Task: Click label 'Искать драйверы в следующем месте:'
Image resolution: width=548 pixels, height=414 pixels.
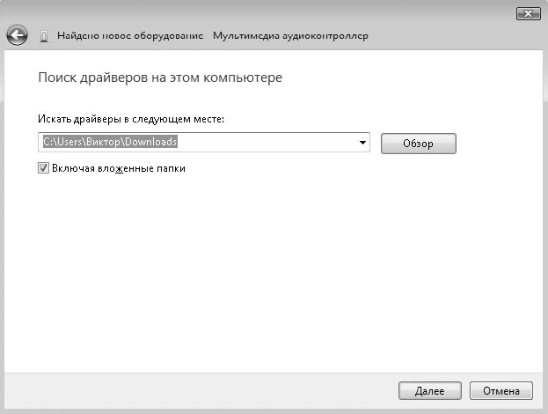Action: coord(131,119)
